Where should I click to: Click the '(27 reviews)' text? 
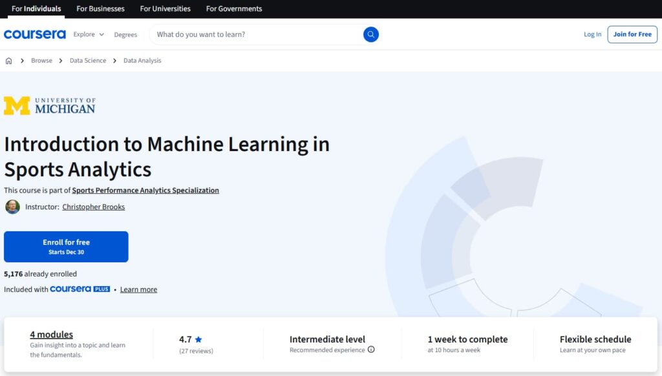(196, 351)
